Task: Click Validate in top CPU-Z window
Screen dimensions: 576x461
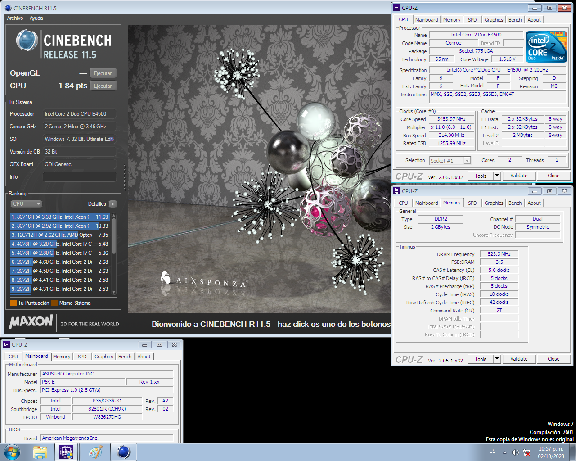Action: tap(519, 176)
